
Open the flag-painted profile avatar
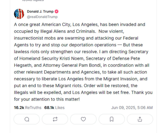click(19, 14)
